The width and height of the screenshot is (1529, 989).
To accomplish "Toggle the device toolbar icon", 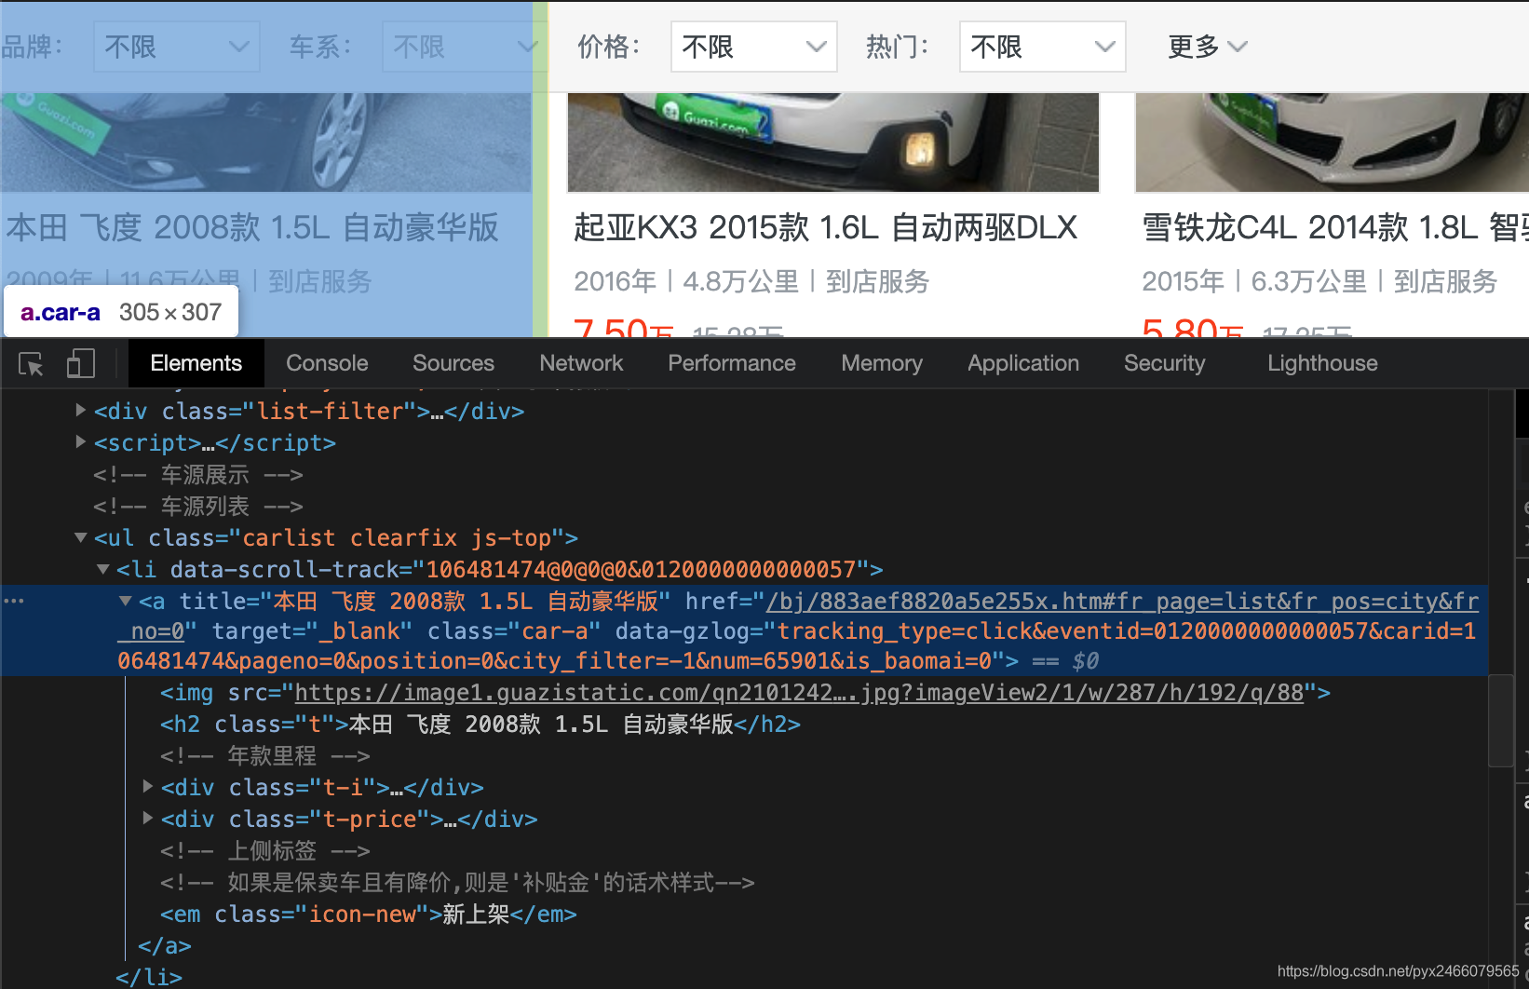I will click(81, 363).
